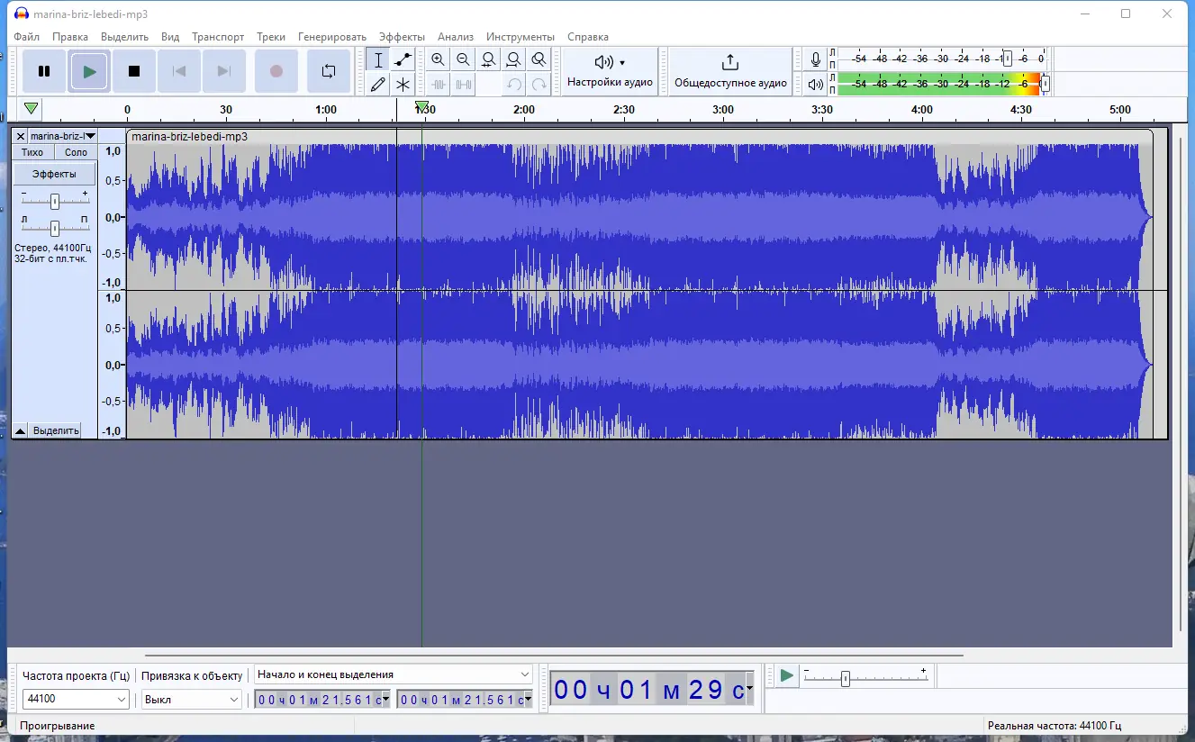Open the Файл menu

[27, 37]
